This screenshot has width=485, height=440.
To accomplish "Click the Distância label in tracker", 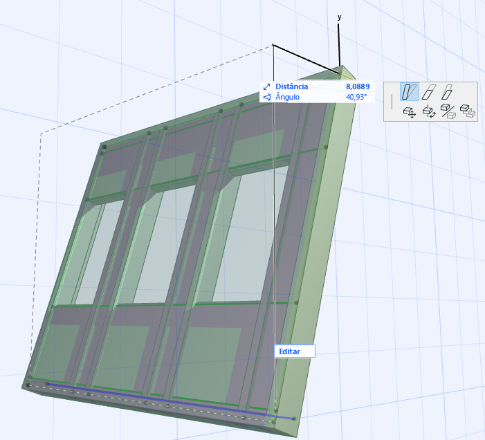I will click(292, 86).
